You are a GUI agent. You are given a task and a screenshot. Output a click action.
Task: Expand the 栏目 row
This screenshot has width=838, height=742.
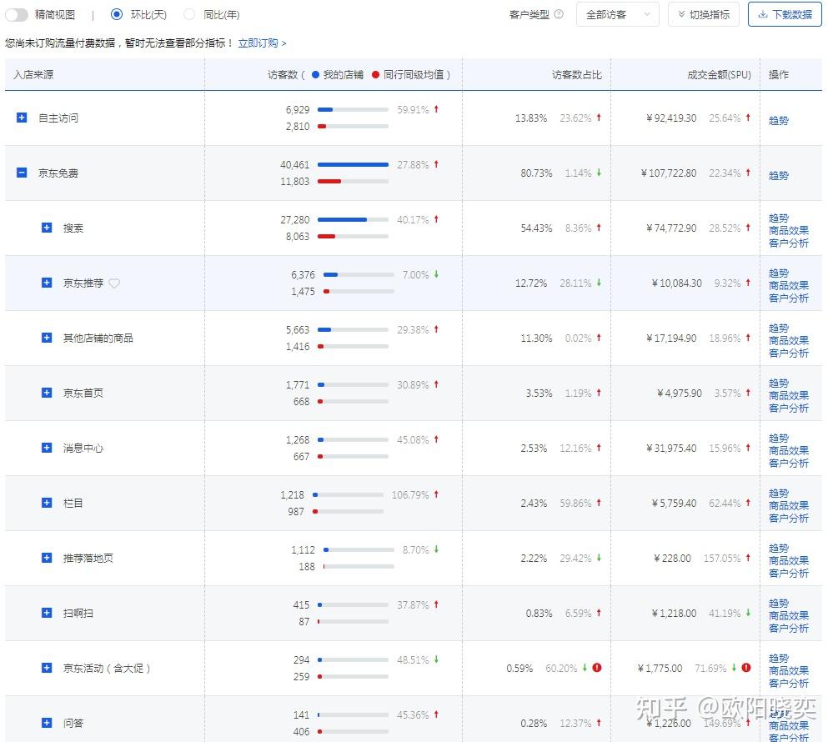point(47,503)
